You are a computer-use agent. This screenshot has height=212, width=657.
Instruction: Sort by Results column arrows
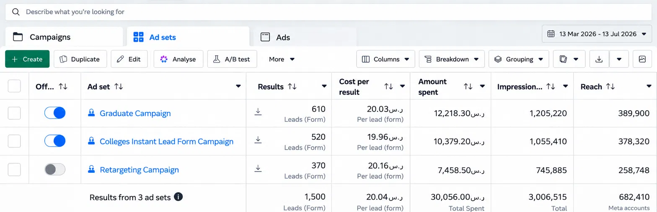point(292,86)
